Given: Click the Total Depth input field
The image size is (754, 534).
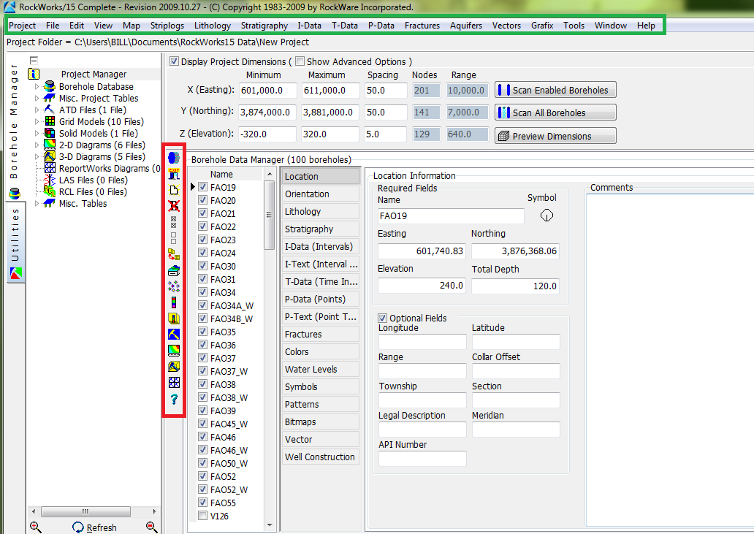Looking at the screenshot, I should [x=515, y=286].
